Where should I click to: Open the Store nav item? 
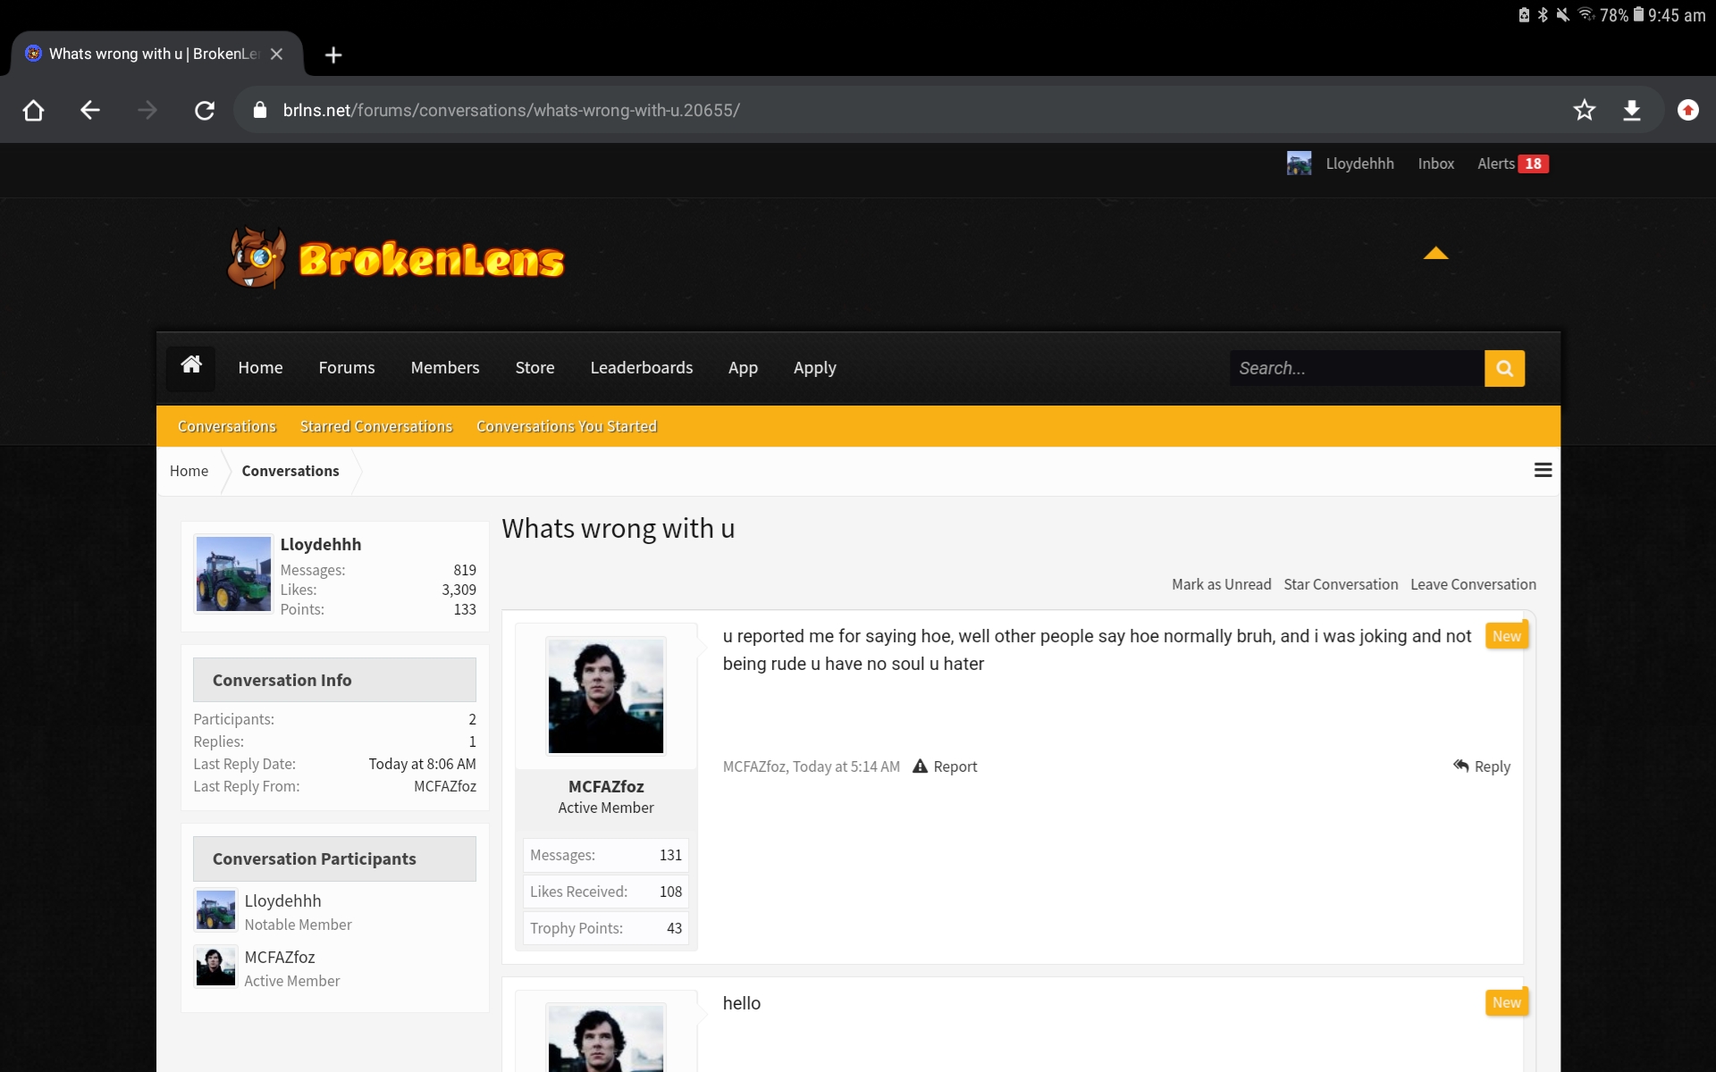click(x=534, y=367)
